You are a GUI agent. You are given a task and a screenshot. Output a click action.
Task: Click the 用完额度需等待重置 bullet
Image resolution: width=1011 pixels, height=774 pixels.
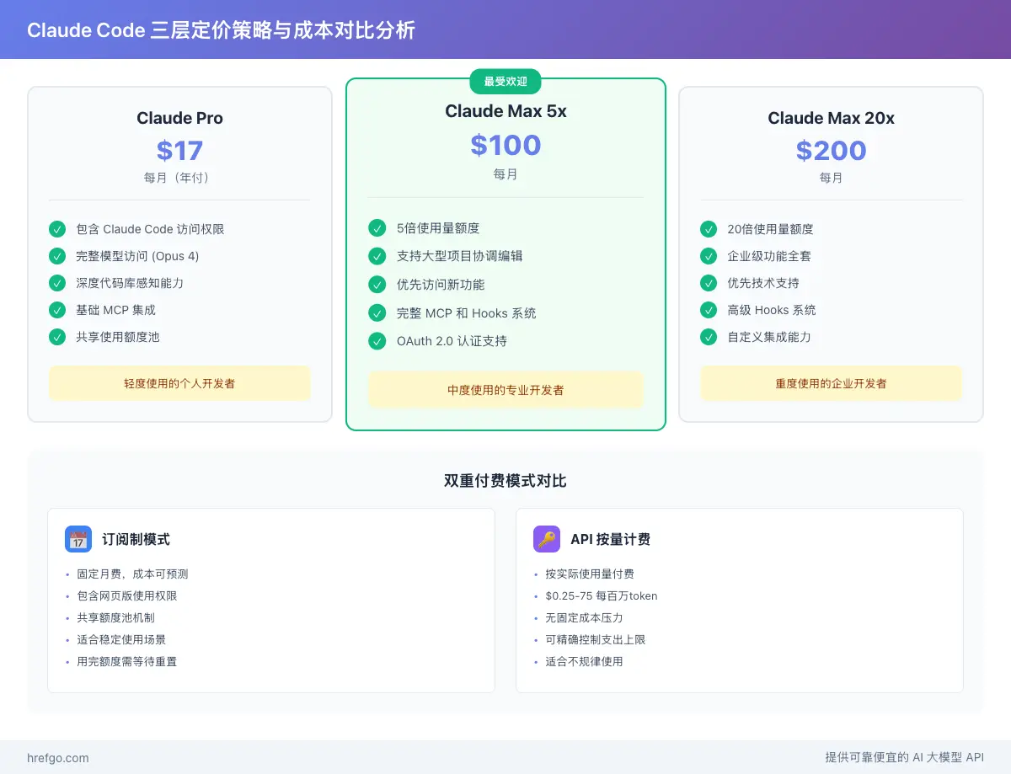tap(126, 661)
